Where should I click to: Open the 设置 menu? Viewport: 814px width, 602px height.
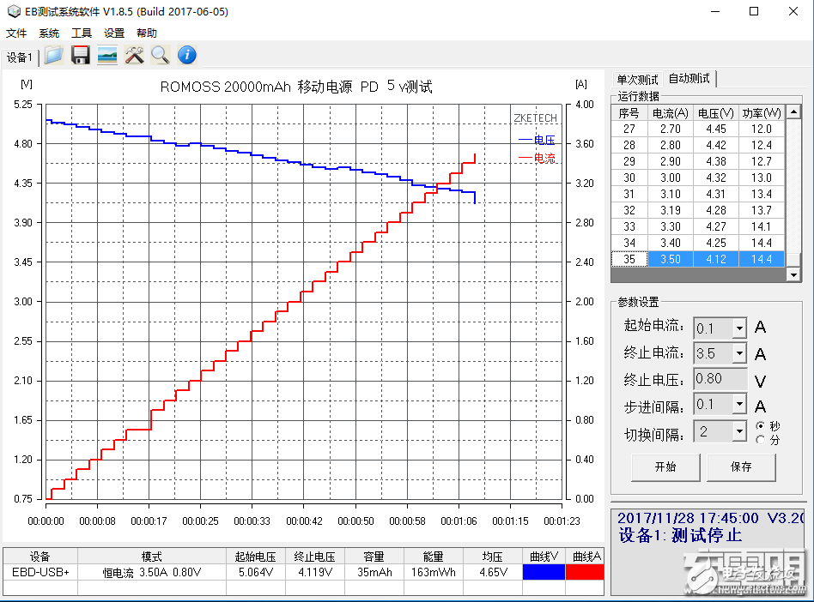coord(113,33)
